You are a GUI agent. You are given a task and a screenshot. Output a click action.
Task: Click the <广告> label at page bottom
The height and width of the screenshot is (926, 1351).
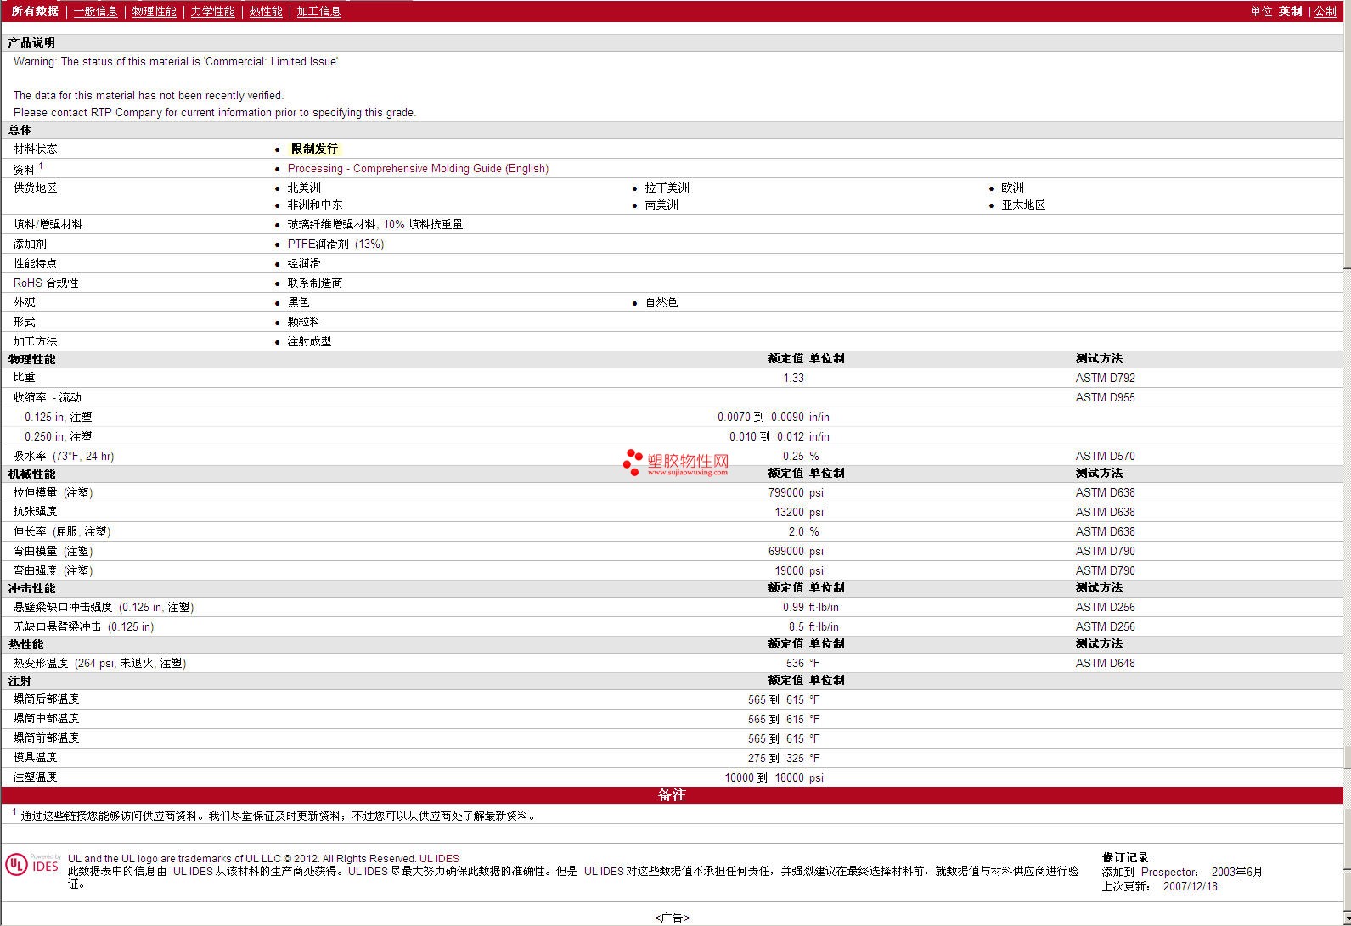click(672, 918)
